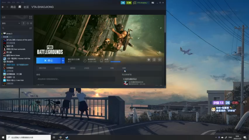Go back with the Steam back arrow
Screen dimensions: 249x140
[3, 7]
